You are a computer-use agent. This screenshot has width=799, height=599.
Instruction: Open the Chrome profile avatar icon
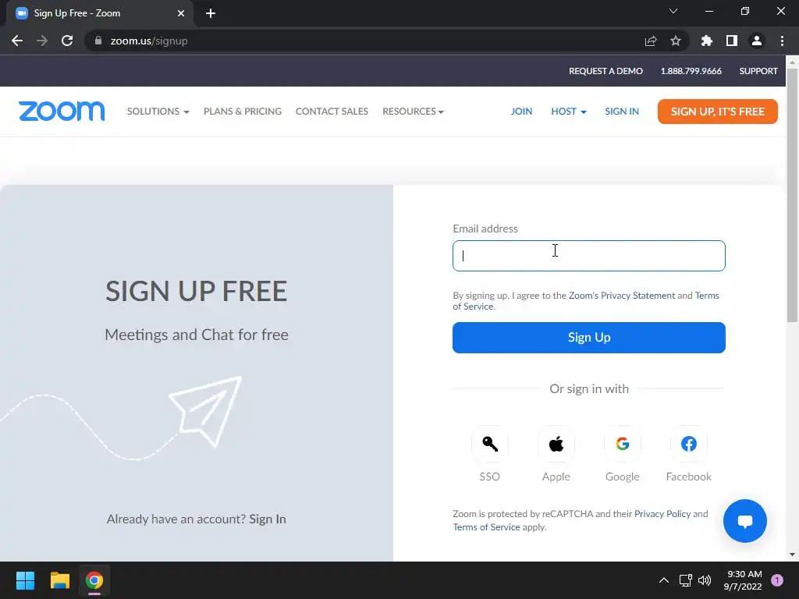coord(757,41)
